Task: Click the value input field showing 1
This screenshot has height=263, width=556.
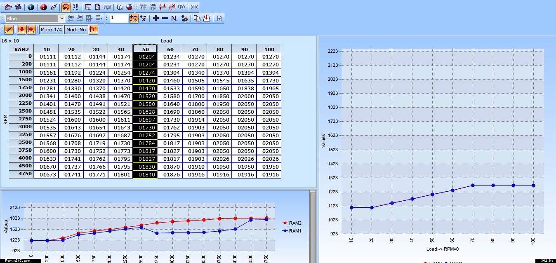Action: click(x=118, y=18)
